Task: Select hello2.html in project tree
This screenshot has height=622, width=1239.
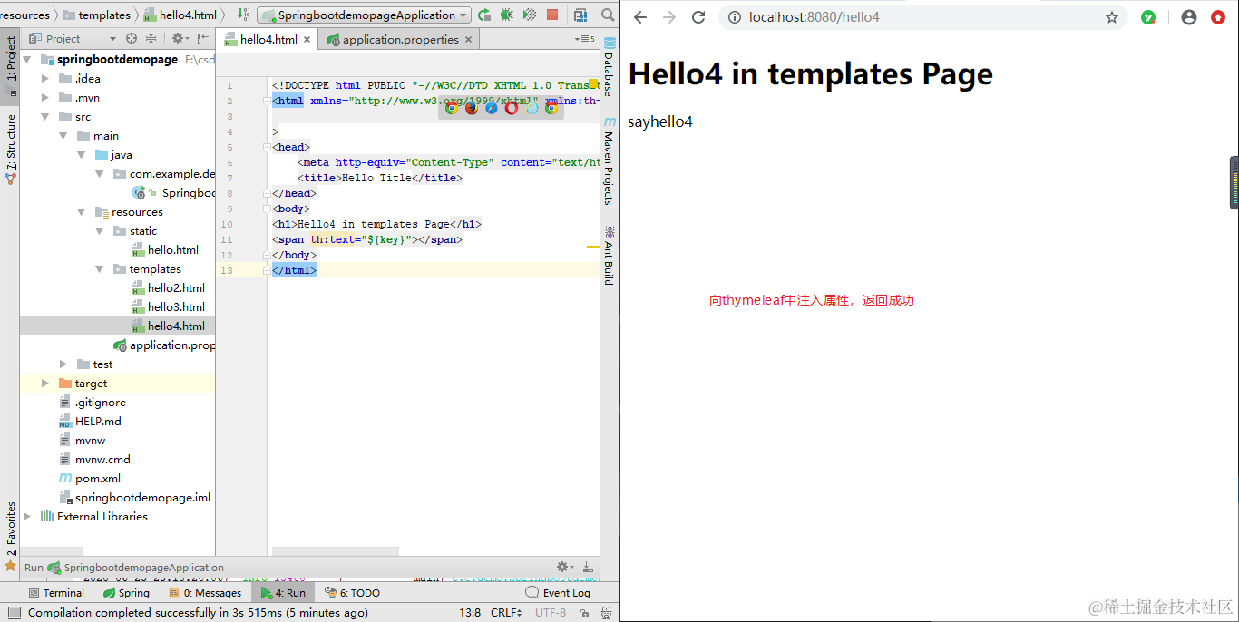Action: pos(168,288)
